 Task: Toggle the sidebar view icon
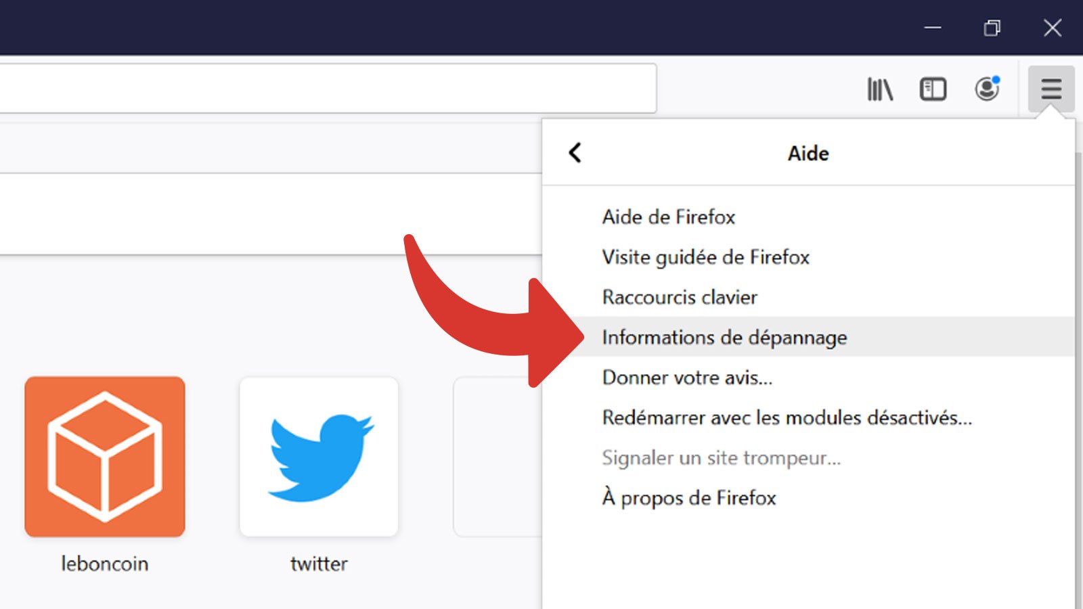(x=933, y=89)
